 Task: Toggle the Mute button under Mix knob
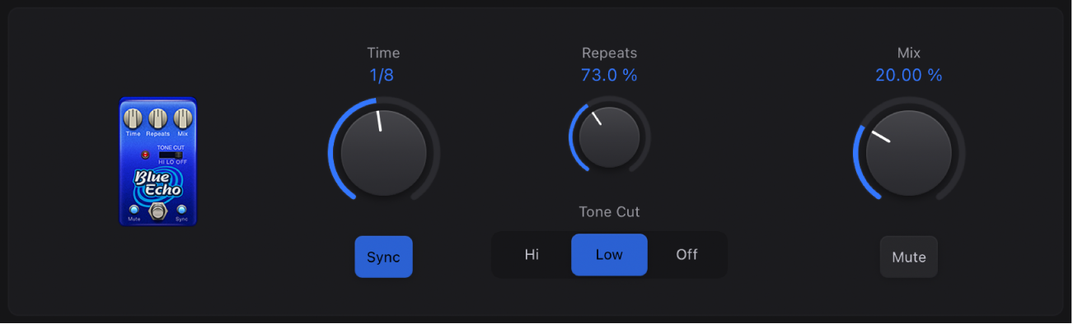pos(909,257)
